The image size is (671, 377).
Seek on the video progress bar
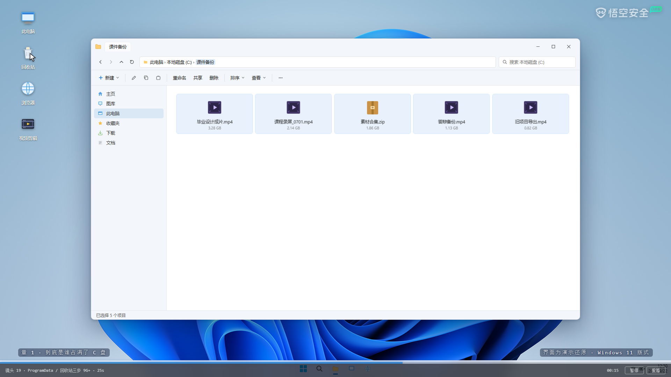coord(335,363)
